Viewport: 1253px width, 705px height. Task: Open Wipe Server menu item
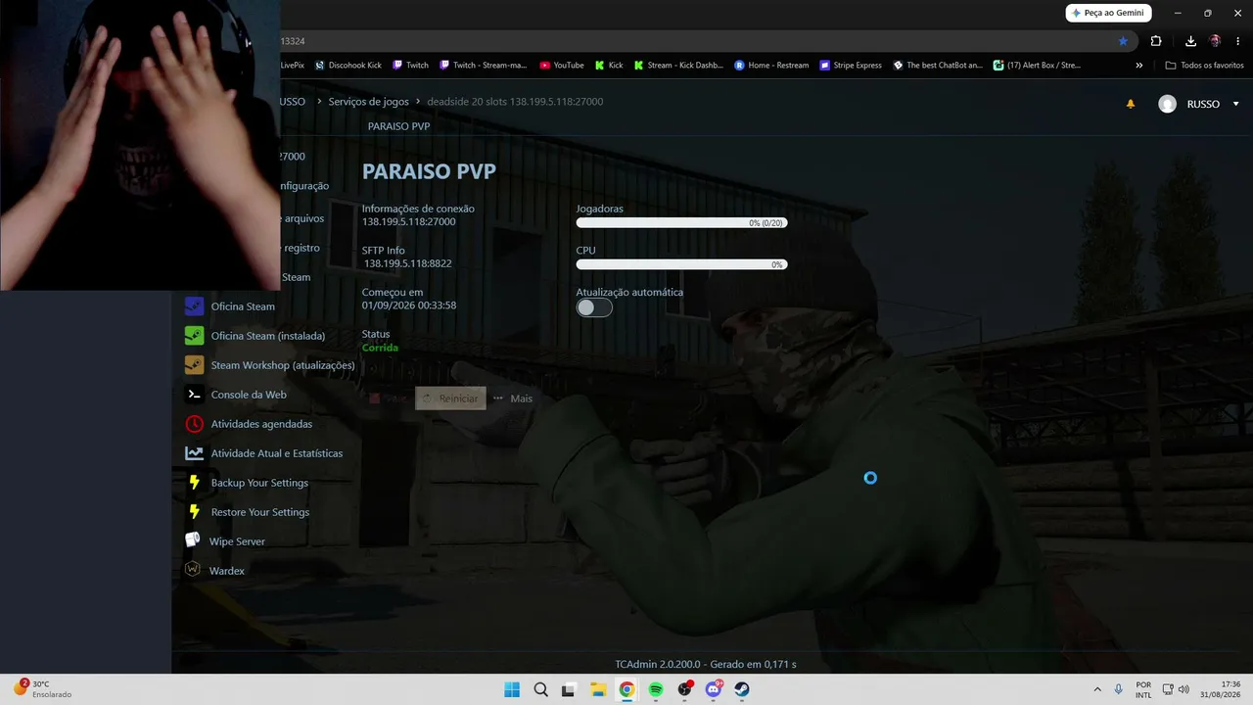pos(237,541)
